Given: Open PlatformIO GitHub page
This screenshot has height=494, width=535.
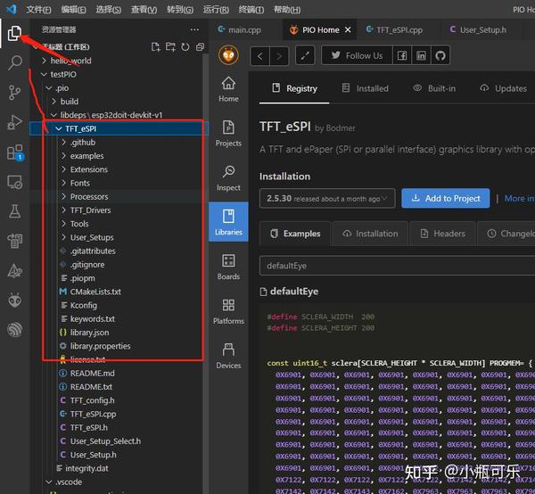Looking at the screenshot, I should click(440, 55).
